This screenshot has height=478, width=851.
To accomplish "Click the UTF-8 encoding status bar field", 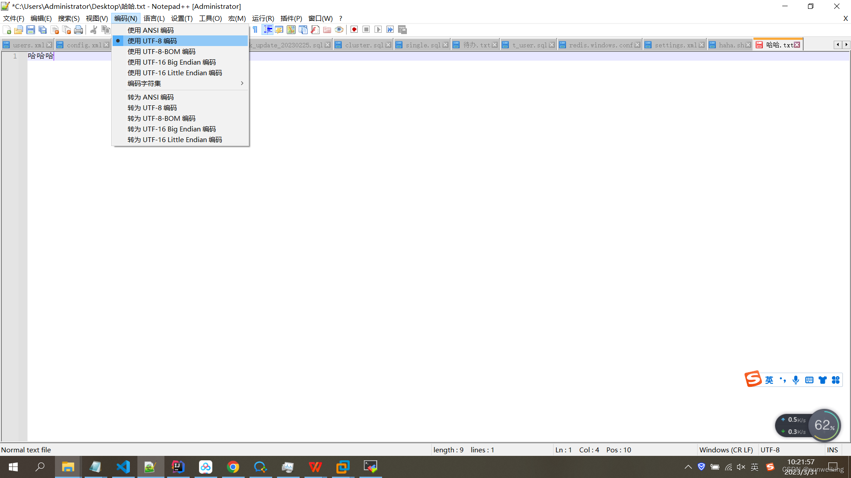I will (x=791, y=450).
